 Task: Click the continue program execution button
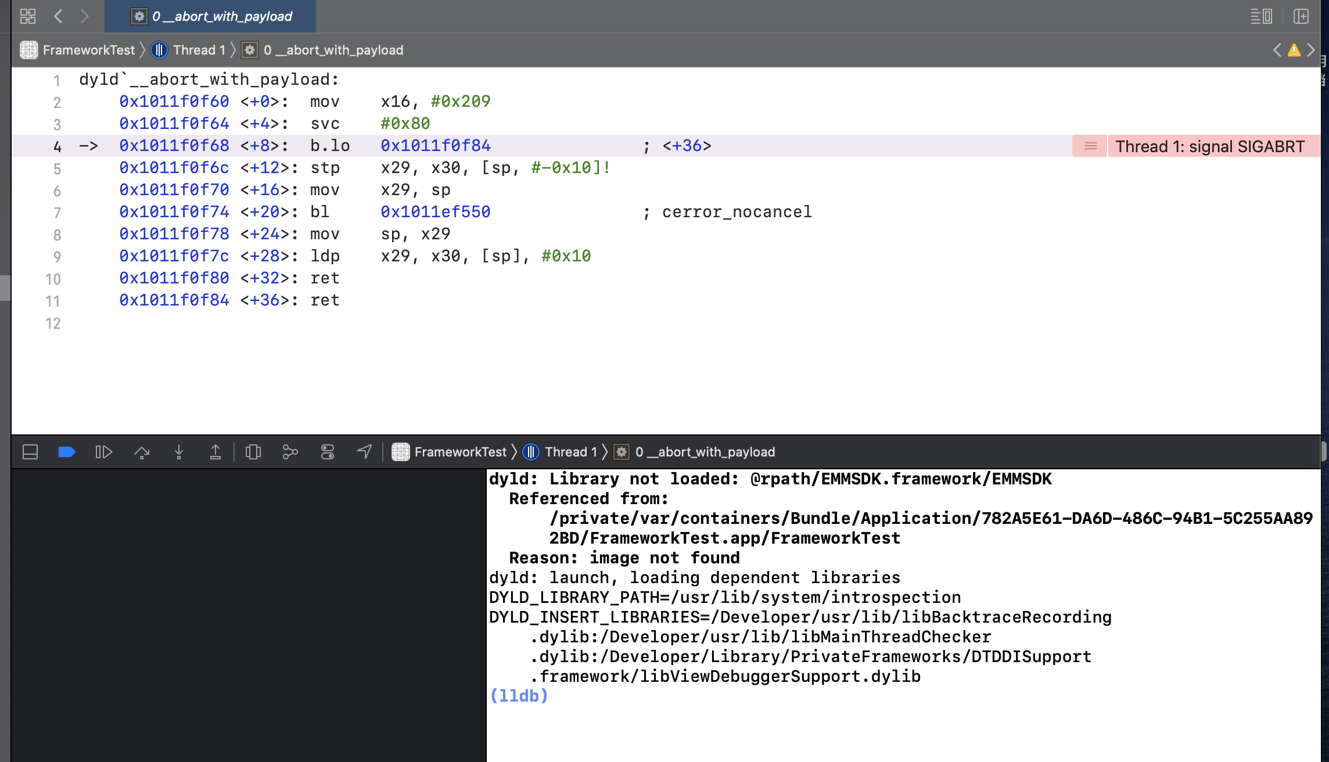[103, 452]
